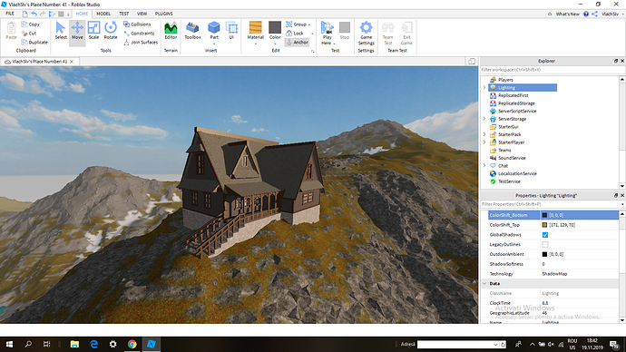
Task: Select the Rotate tool
Action: pos(111,31)
